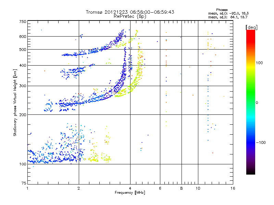
Task: Click the plot title 'Tromsø 20121223 08:58:00-08:59:43'
Action: [x=130, y=12]
